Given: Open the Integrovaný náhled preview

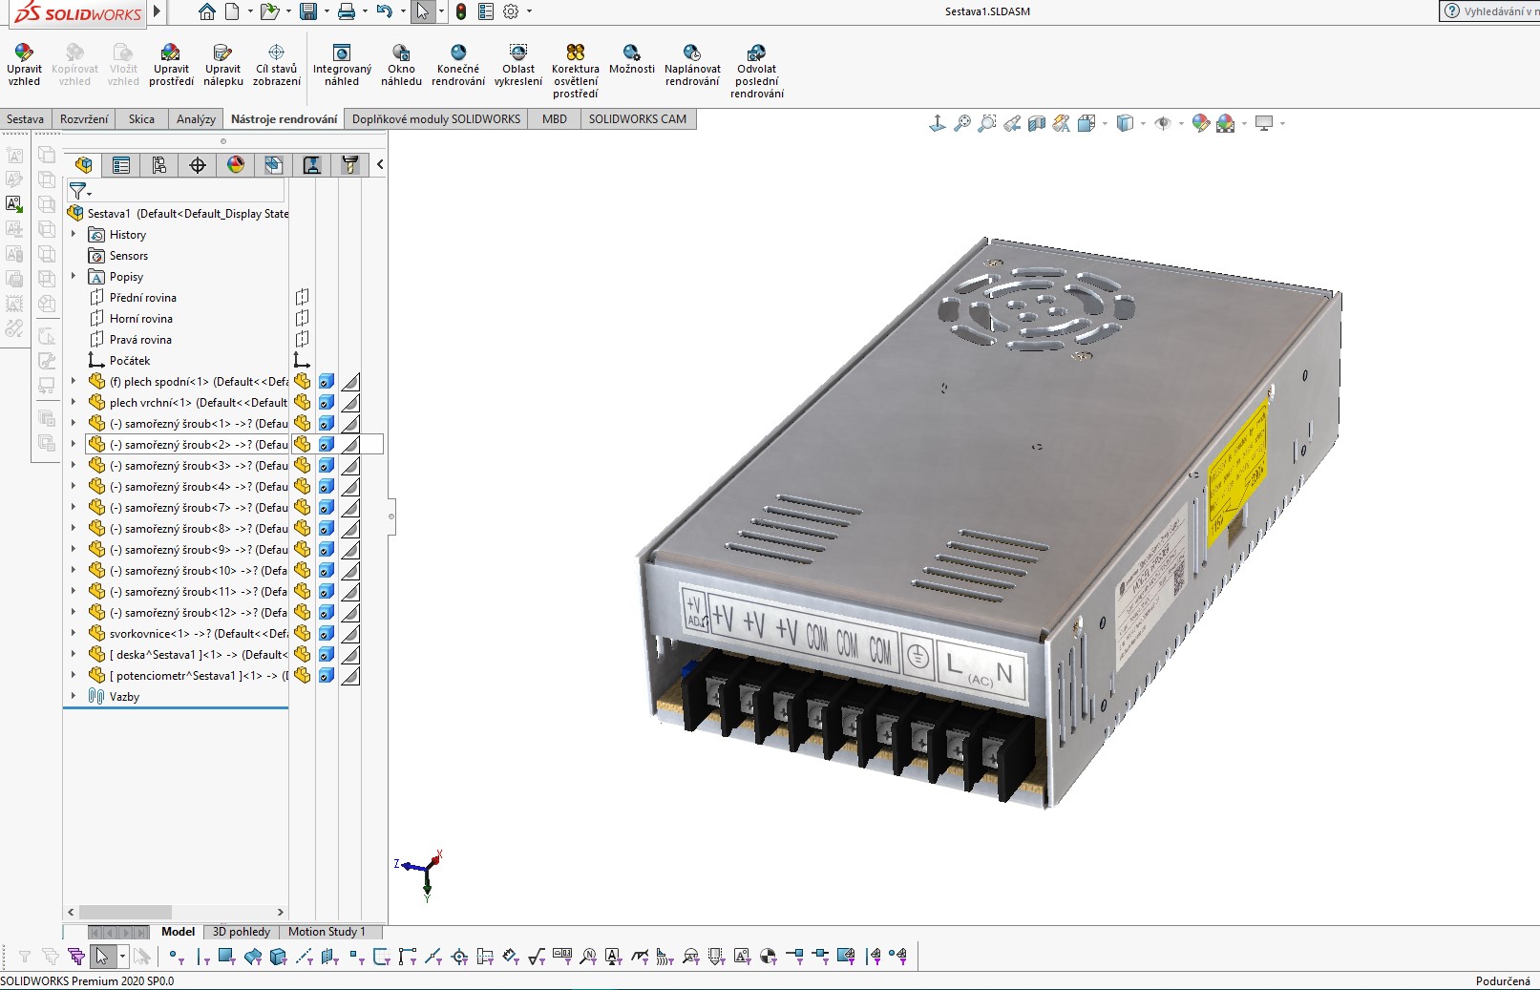Looking at the screenshot, I should click(x=342, y=53).
